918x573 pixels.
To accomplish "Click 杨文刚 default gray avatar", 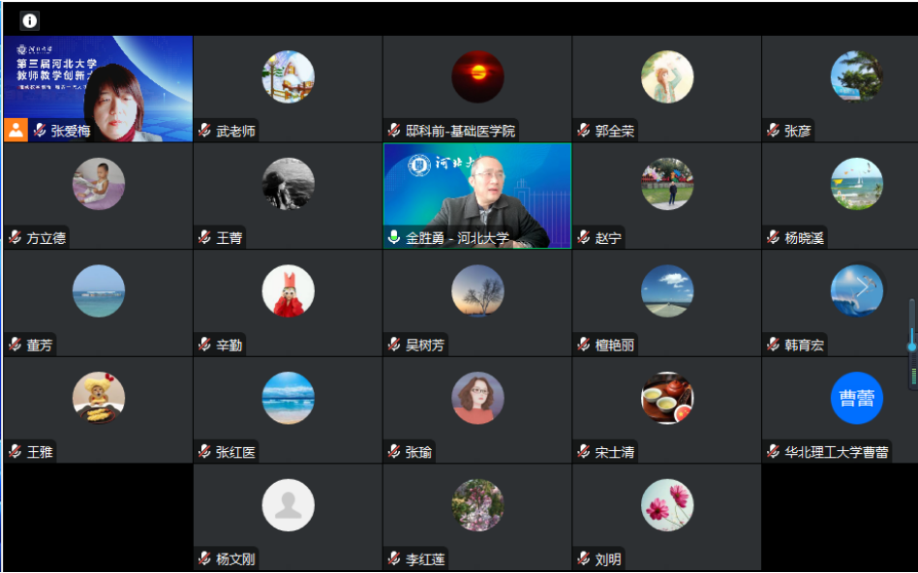I will click(288, 505).
